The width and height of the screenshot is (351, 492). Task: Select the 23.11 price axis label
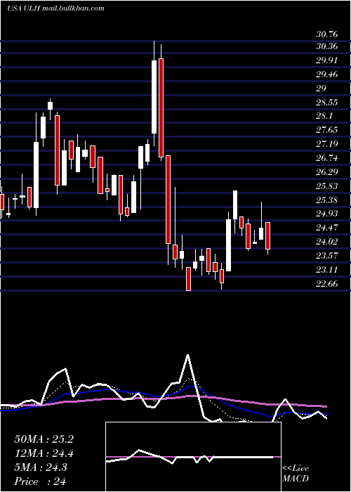click(327, 269)
